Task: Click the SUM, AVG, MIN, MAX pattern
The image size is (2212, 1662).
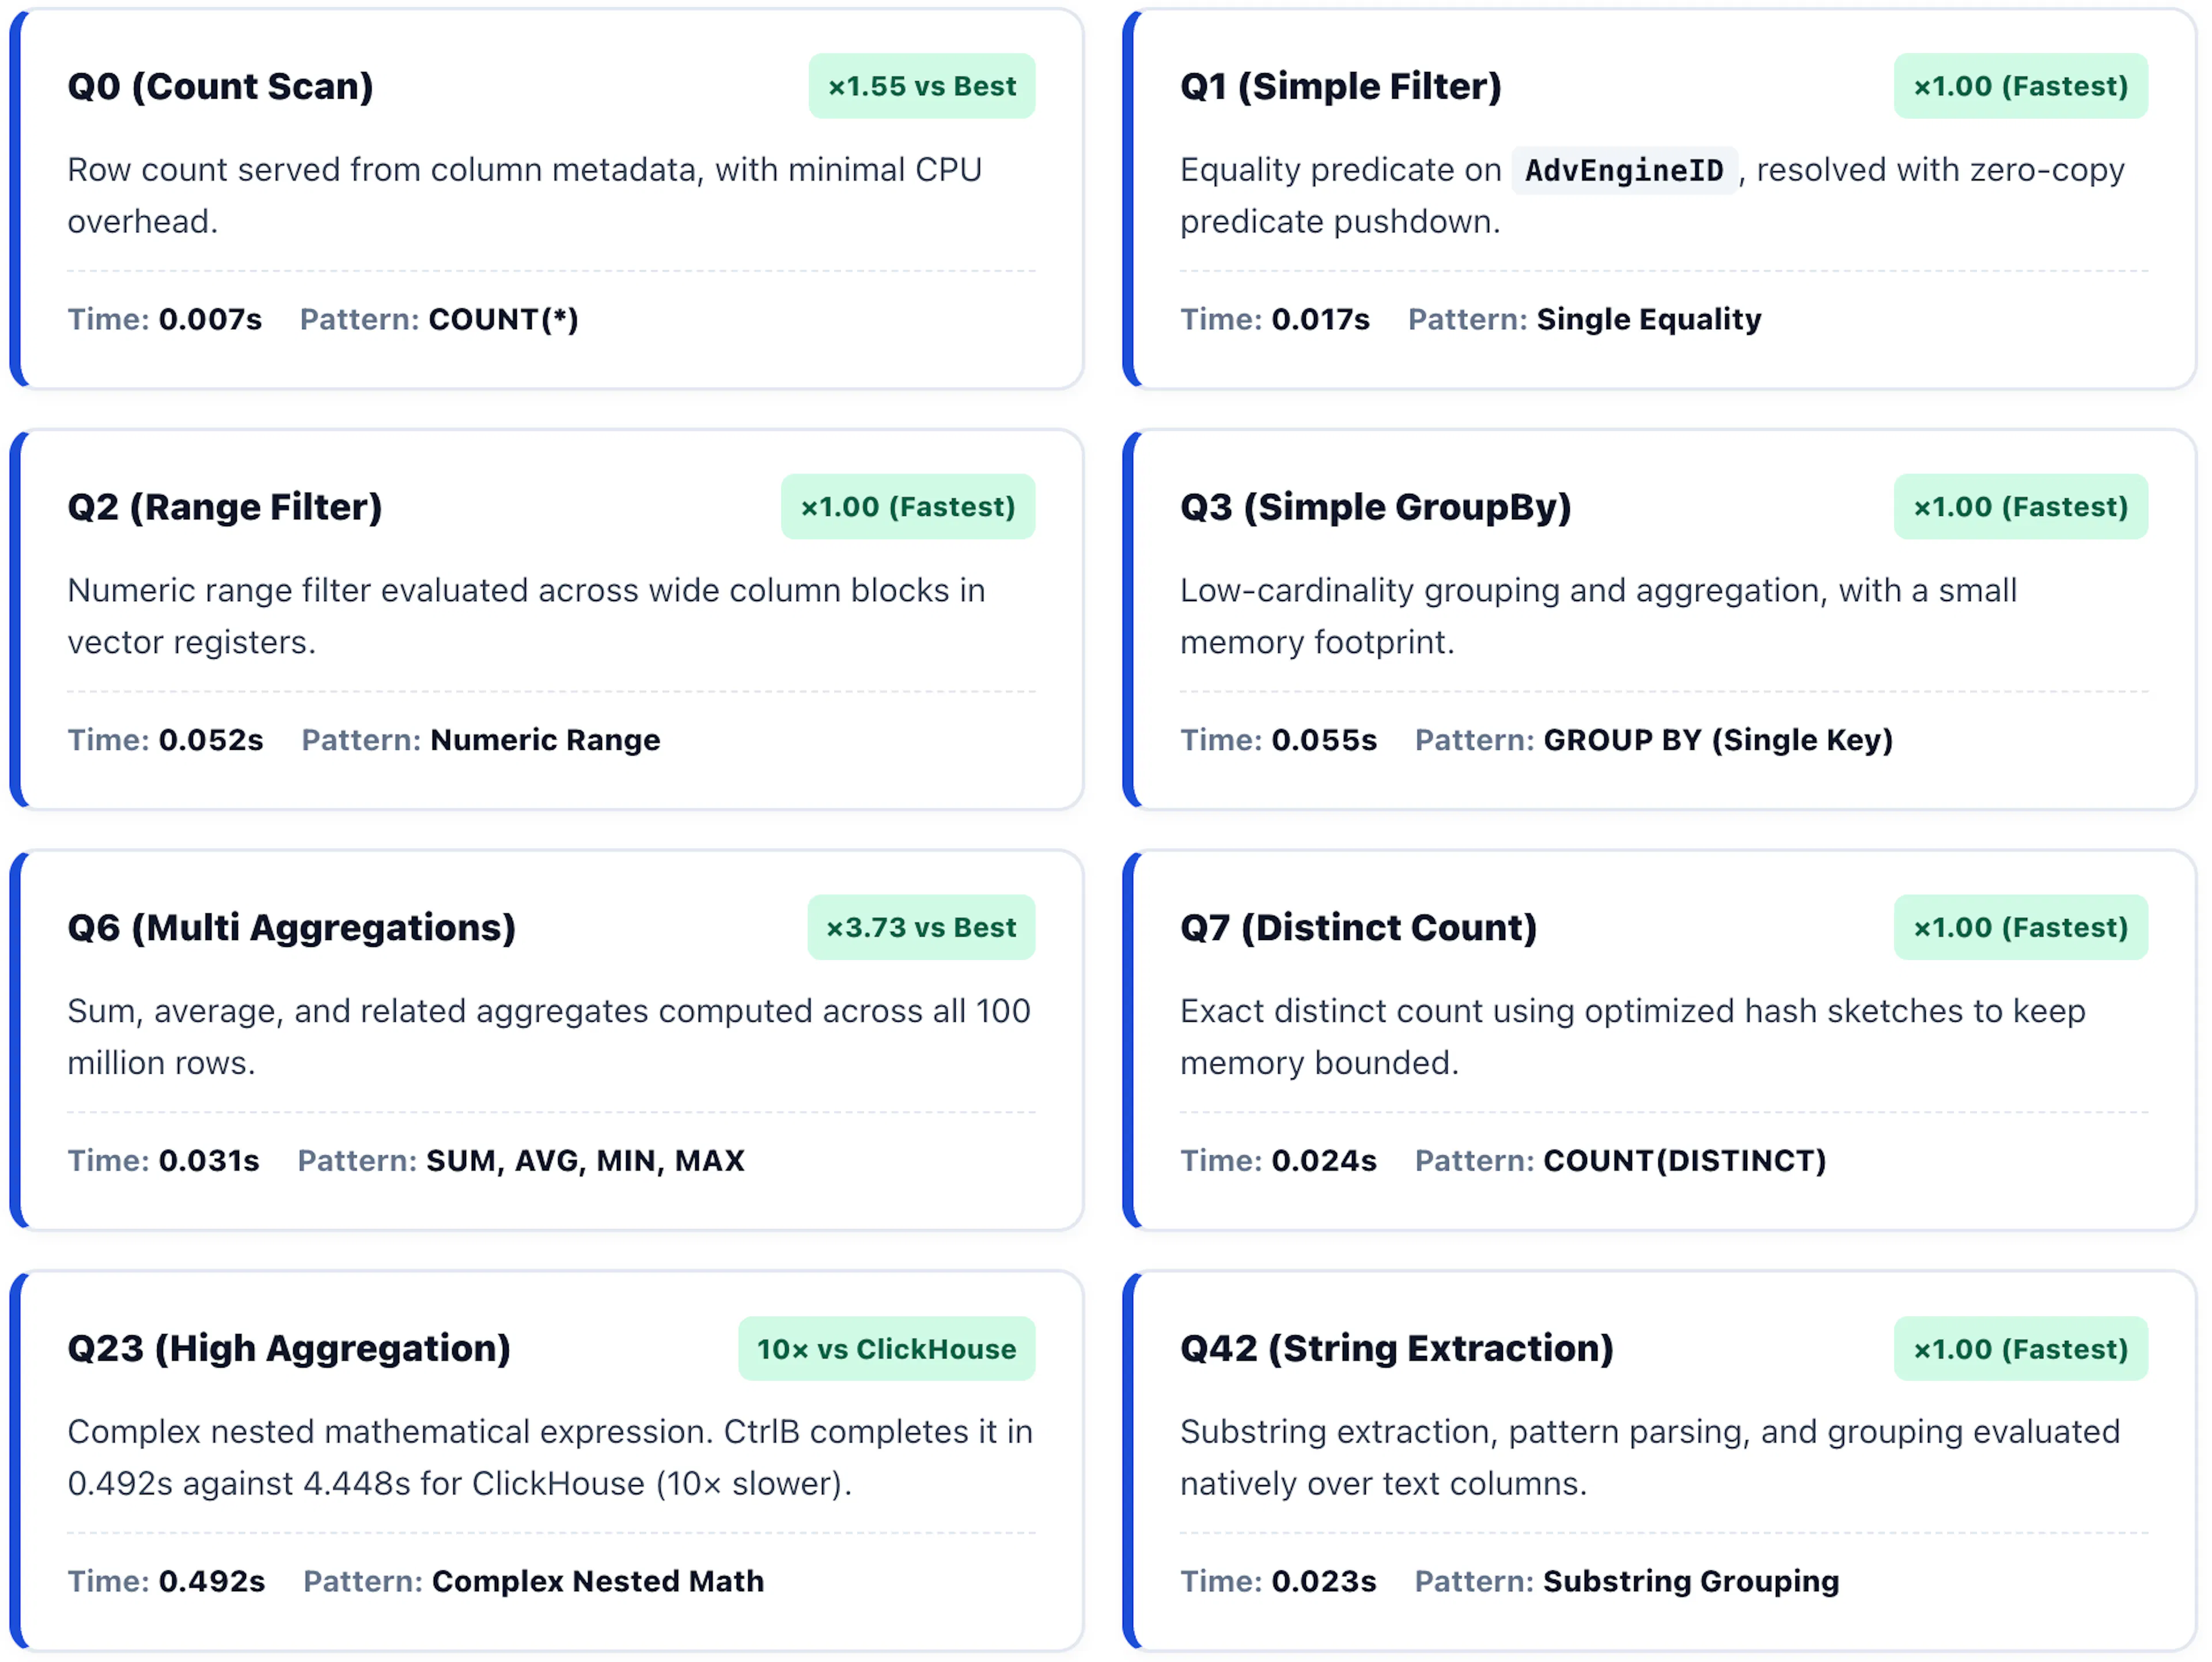Action: [x=585, y=1161]
